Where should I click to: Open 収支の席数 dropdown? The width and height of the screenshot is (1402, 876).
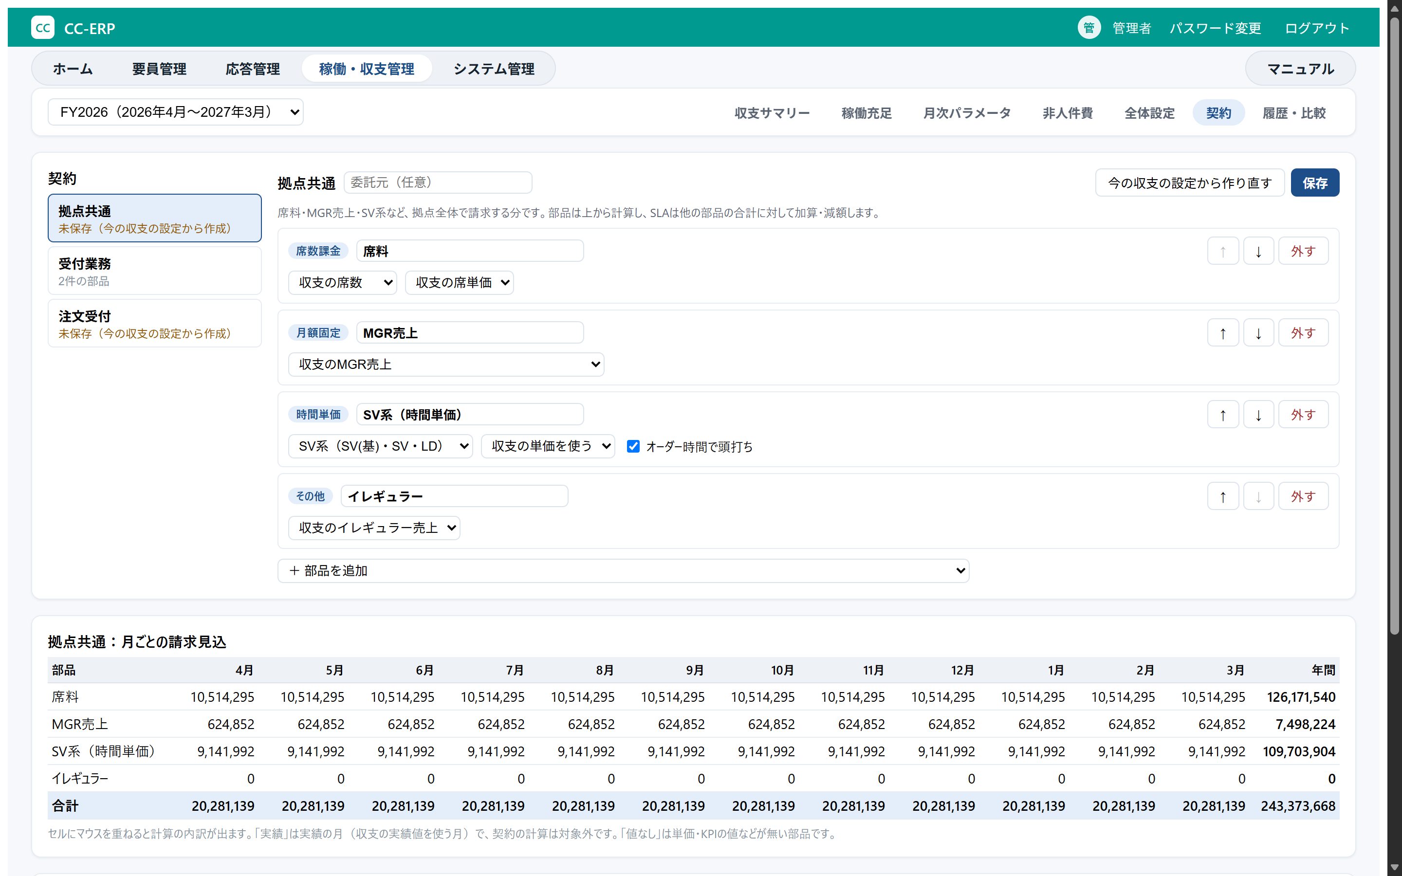point(342,282)
